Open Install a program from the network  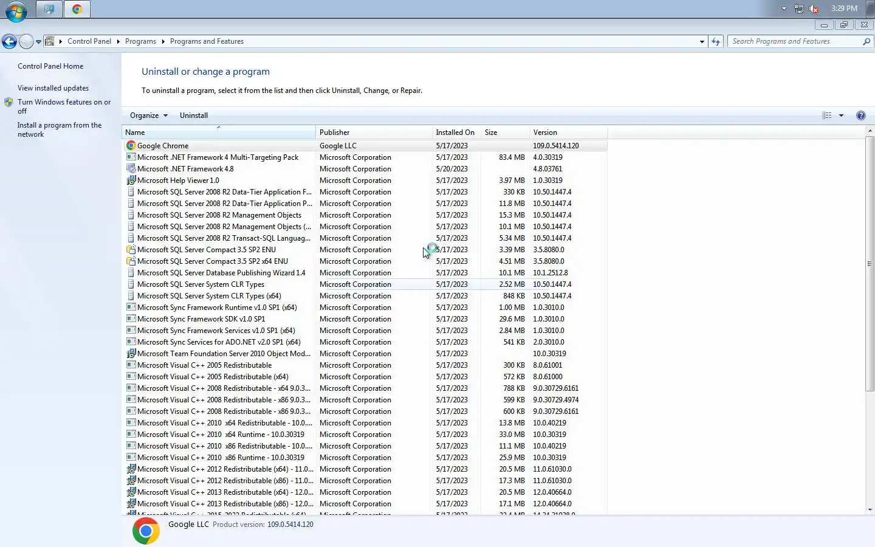(60, 129)
